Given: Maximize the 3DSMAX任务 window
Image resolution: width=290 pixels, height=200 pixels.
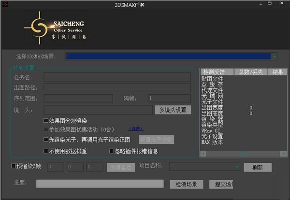Looking at the screenshot, I should click(x=270, y=3).
